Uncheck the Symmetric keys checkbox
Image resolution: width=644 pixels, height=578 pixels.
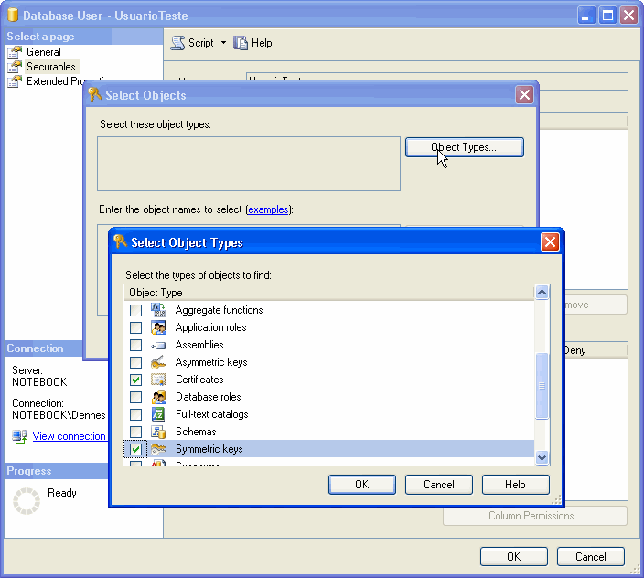(x=135, y=449)
